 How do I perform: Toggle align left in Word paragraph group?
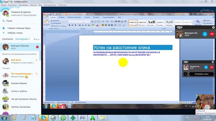(103, 25)
